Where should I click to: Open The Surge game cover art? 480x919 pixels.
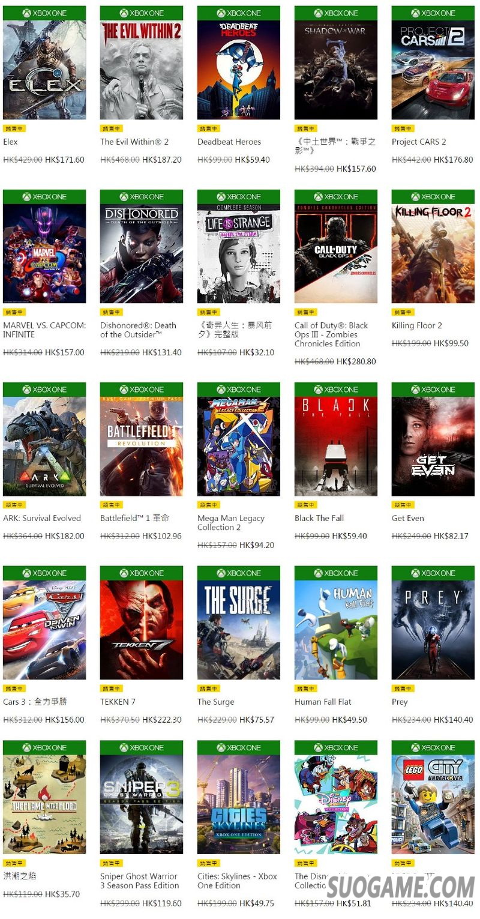[239, 623]
